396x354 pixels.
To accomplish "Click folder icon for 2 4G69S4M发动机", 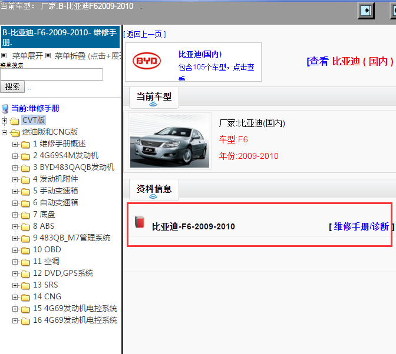I will coord(25,156).
